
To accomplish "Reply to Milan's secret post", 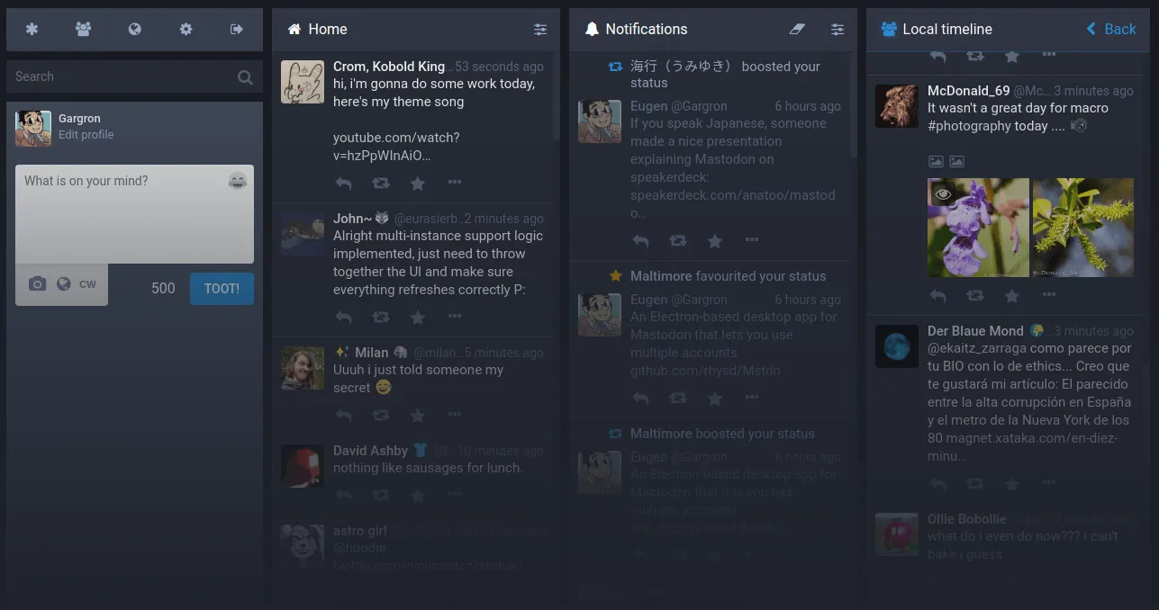I will click(343, 417).
